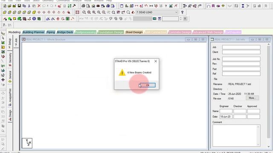This screenshot has height=153, width=273.
Task: Open the 7: DEAD LOAD load case dropdown
Action: coord(157,12)
